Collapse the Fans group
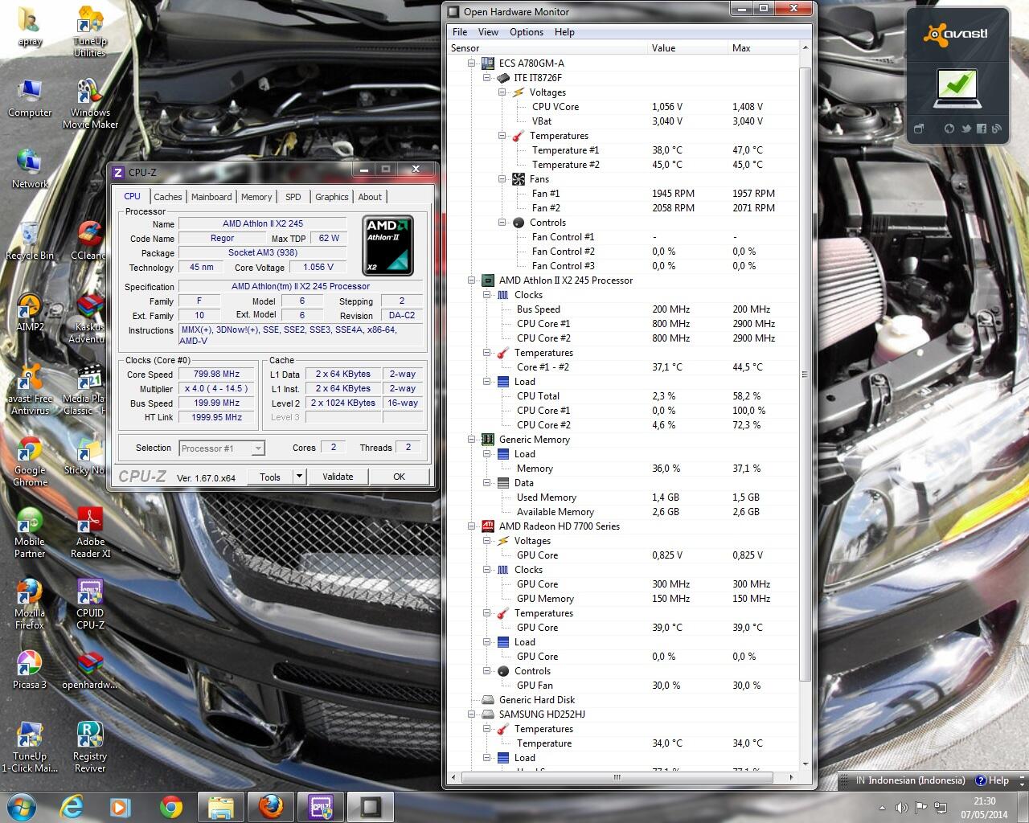 502,179
